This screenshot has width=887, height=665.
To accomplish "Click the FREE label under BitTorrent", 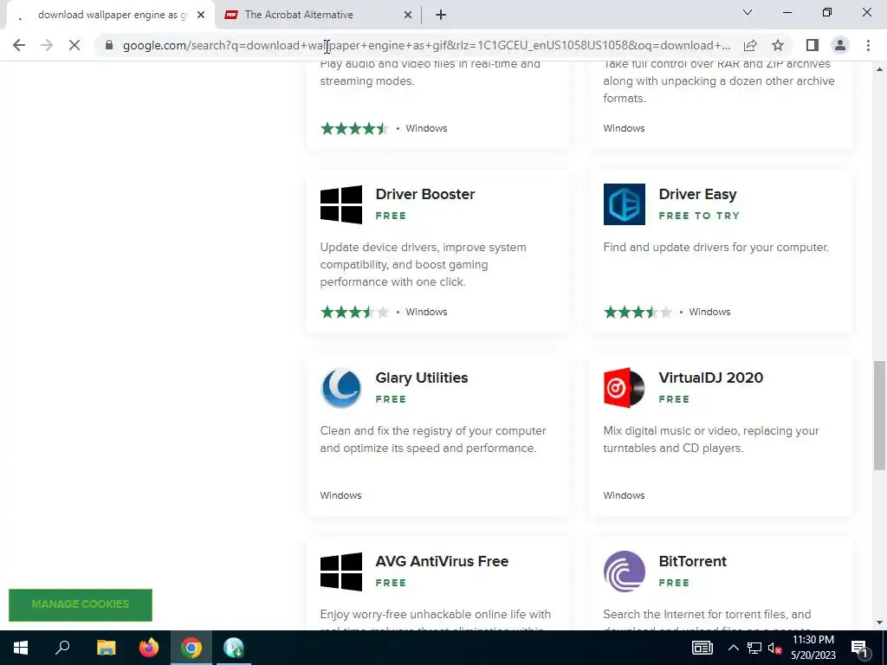I will pos(674,583).
